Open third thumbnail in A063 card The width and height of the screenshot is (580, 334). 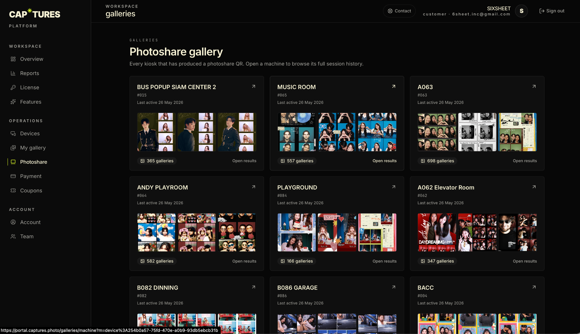click(x=517, y=132)
